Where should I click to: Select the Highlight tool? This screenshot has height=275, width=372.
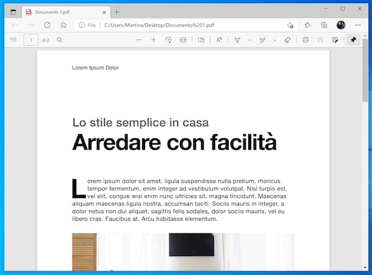[262, 40]
